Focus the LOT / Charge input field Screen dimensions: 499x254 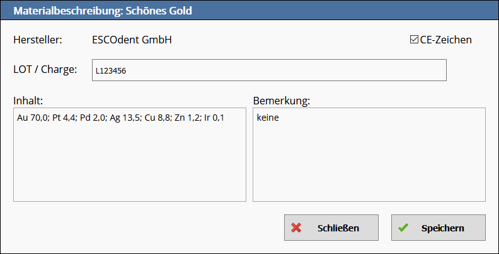[269, 70]
